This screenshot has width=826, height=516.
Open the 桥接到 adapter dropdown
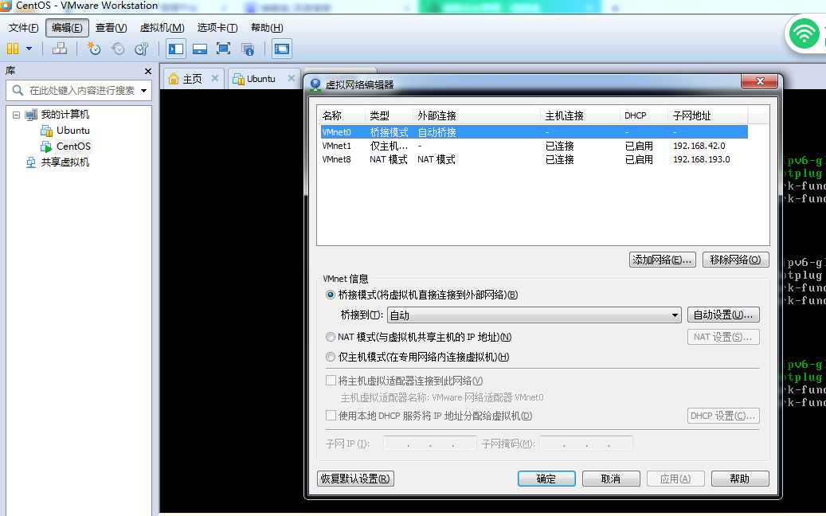click(534, 315)
